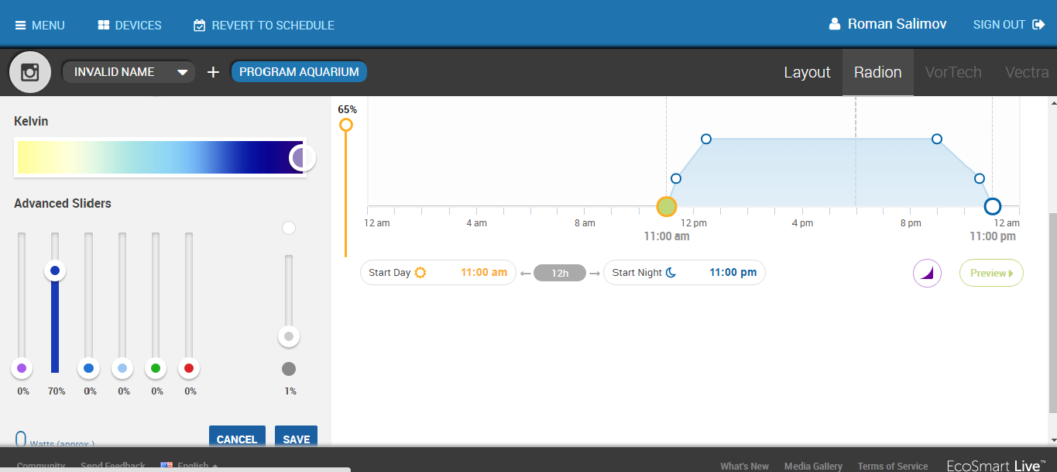Click the green Preview button
The height and width of the screenshot is (472, 1057).
[991, 273]
